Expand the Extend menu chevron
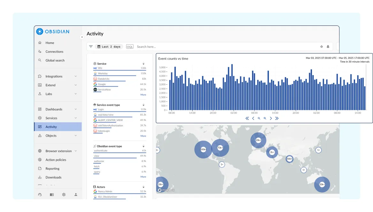The height and width of the screenshot is (212, 373). (x=76, y=85)
